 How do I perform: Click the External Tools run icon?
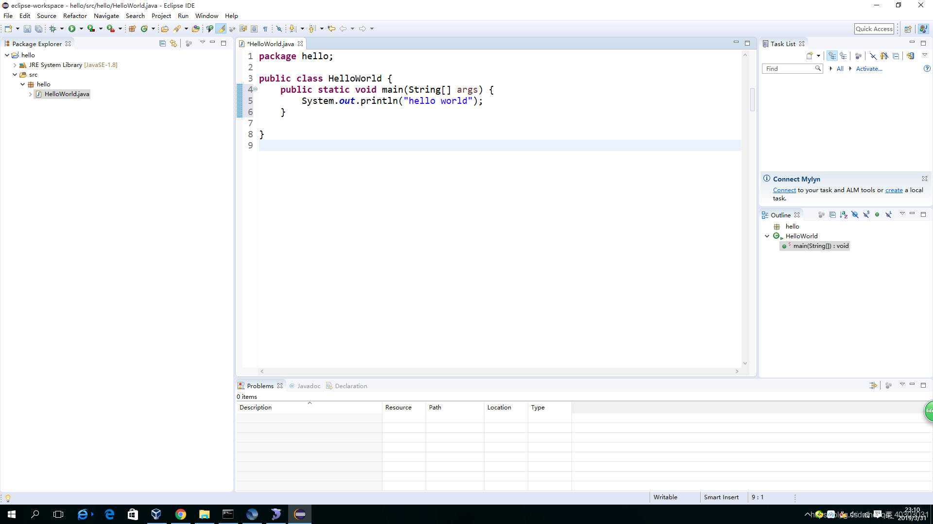111,29
